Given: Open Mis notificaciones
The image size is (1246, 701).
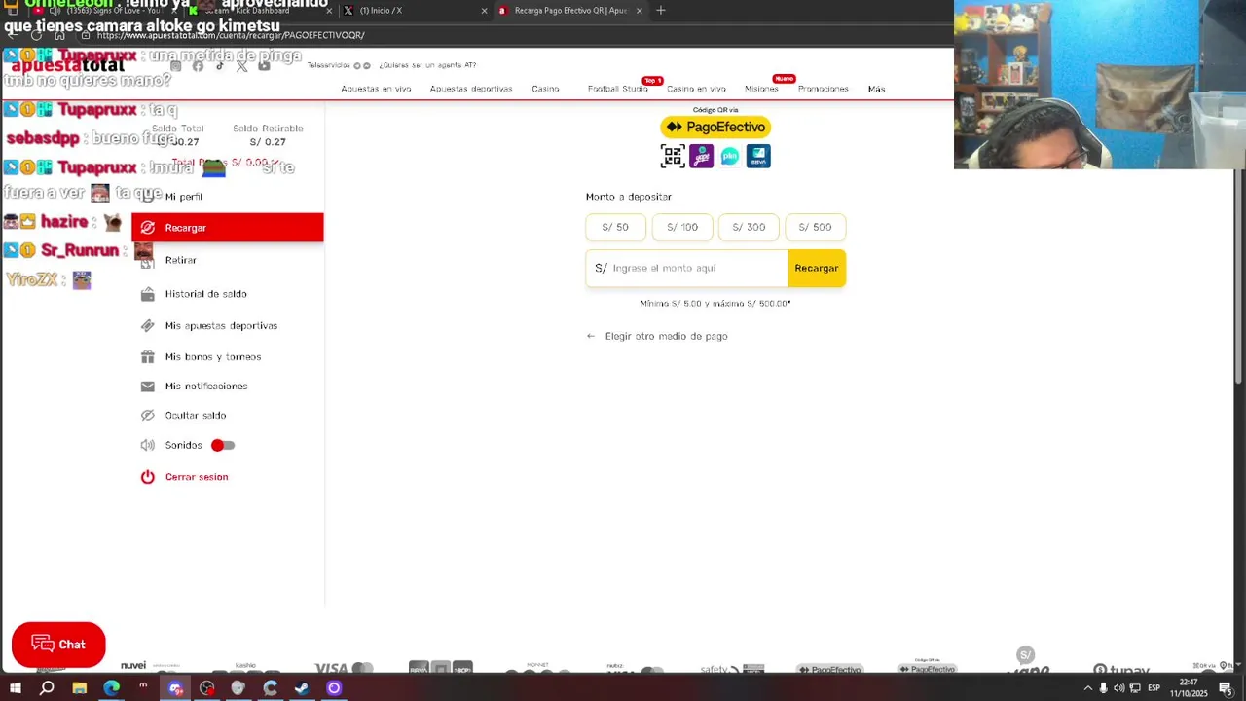Looking at the screenshot, I should 205,387.
